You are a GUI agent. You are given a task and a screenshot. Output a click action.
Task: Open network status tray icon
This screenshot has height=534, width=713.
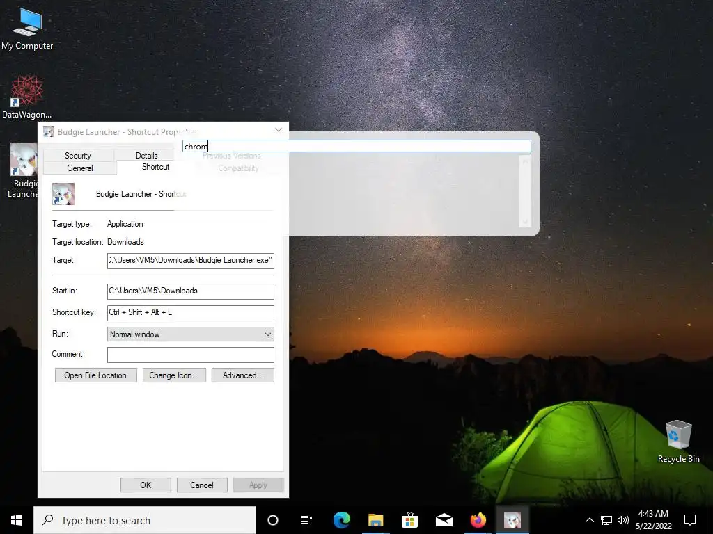pos(606,520)
